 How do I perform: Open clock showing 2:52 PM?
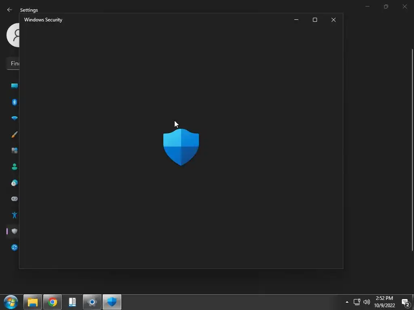pos(384,302)
